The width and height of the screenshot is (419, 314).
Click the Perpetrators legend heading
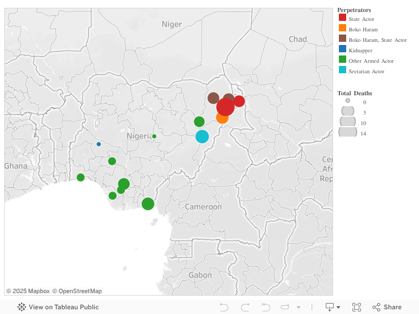(x=354, y=9)
